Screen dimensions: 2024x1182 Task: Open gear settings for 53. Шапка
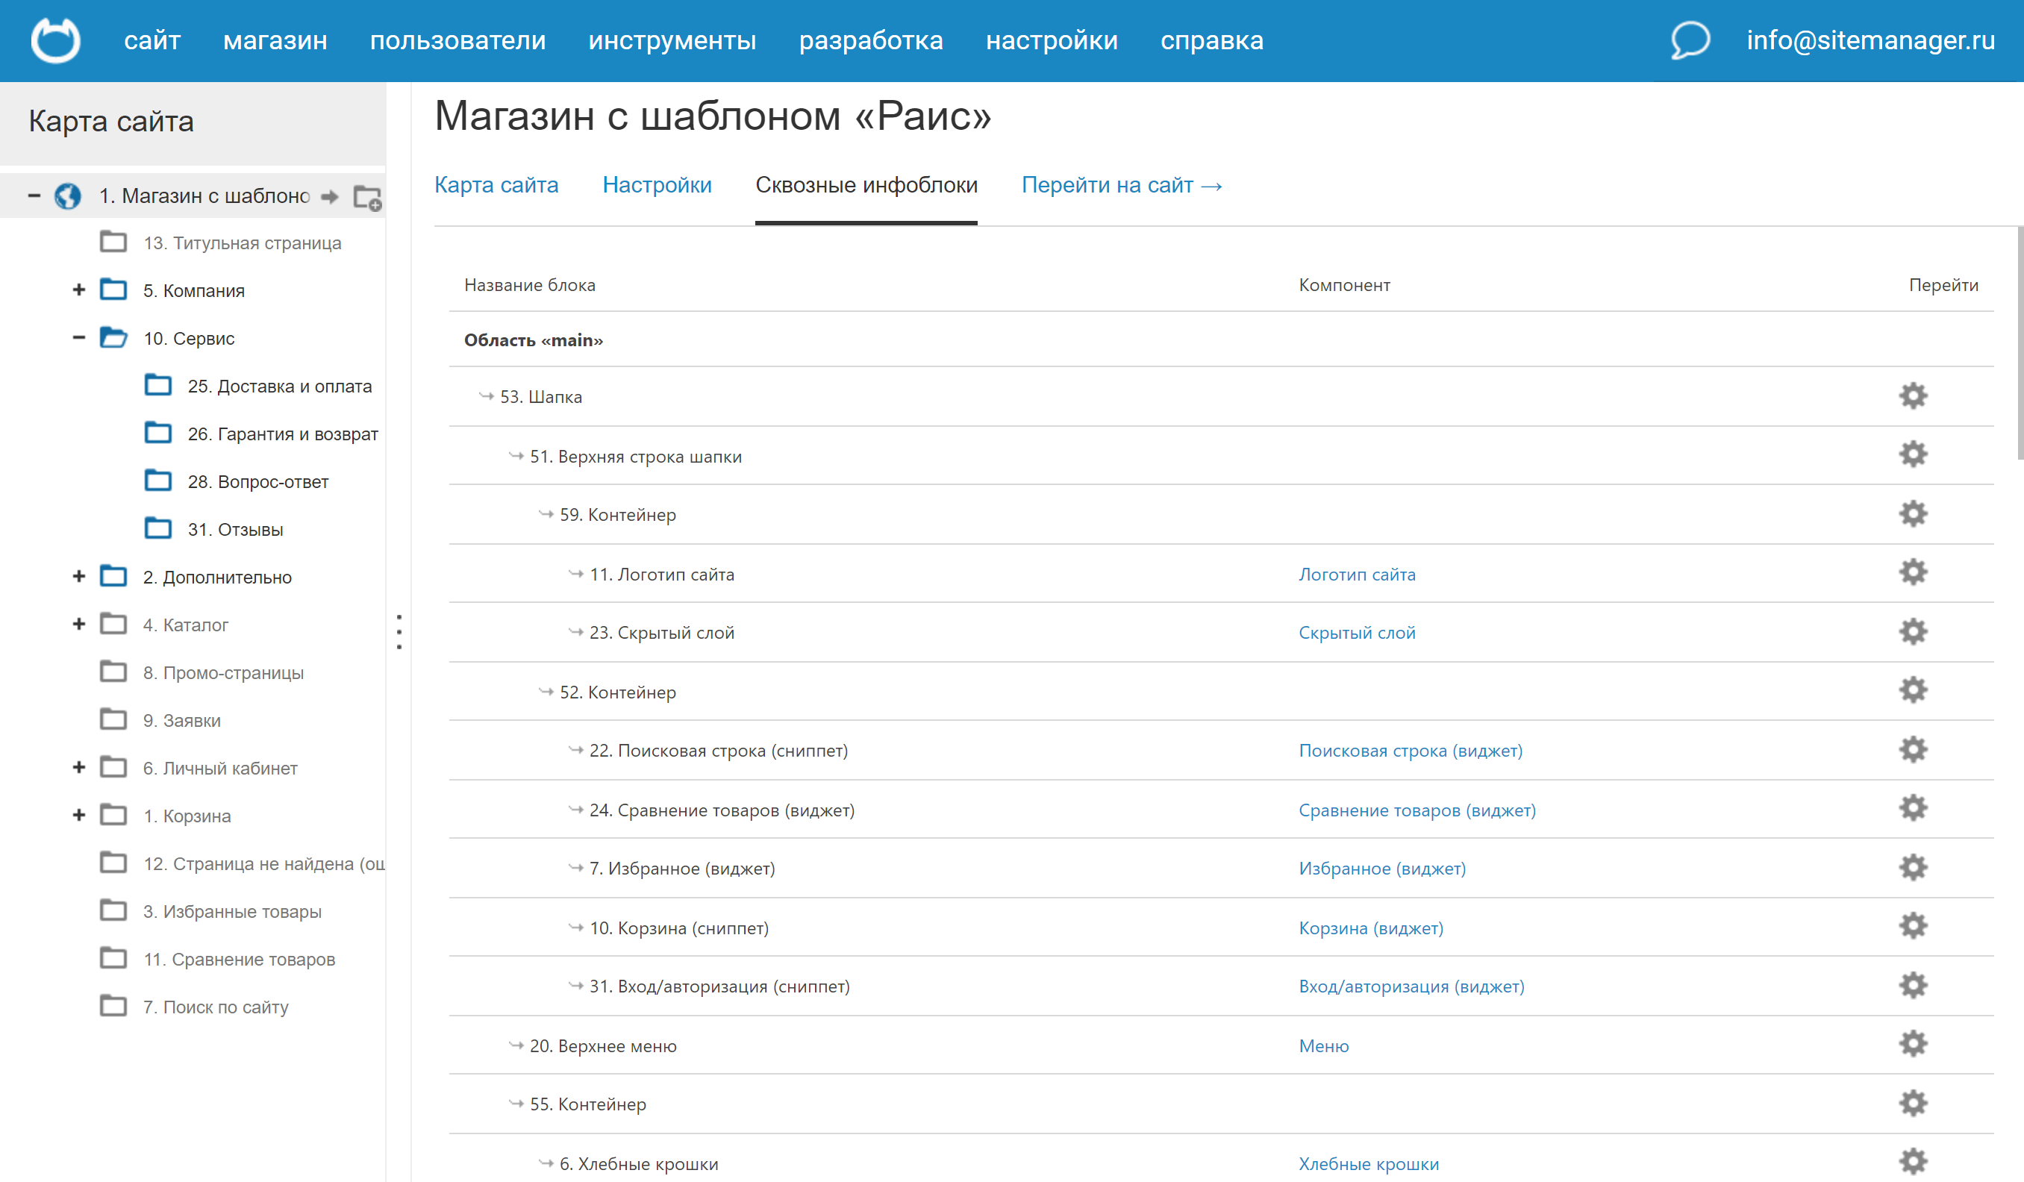pyautogui.click(x=1913, y=396)
